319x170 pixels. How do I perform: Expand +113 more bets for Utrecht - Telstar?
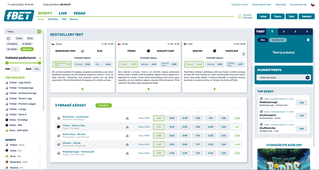tap(237, 144)
